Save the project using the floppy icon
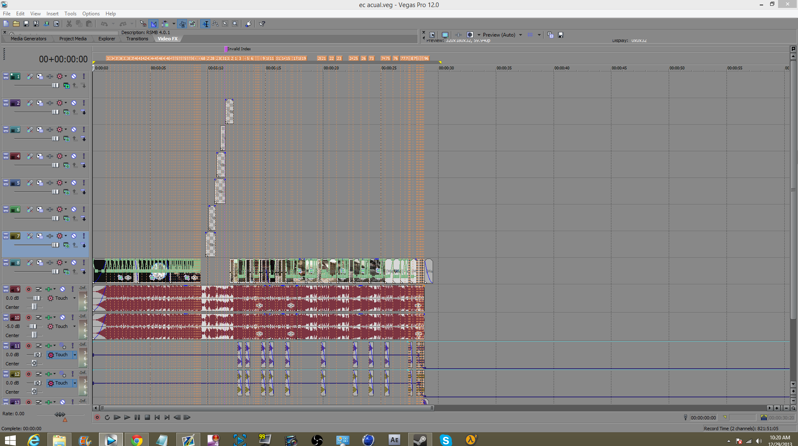 (x=26, y=24)
